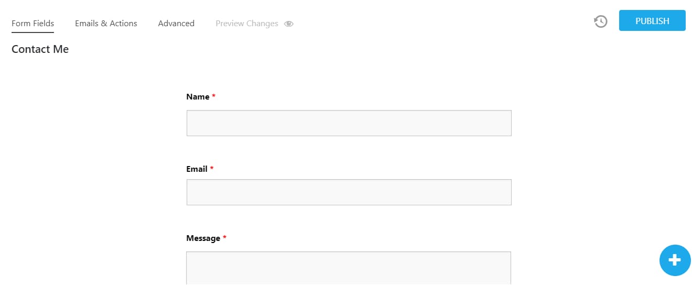
Task: Go to the Advanced tab
Action: point(176,24)
